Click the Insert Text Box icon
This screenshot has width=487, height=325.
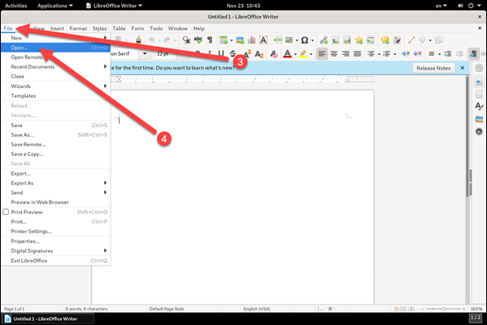pos(264,40)
